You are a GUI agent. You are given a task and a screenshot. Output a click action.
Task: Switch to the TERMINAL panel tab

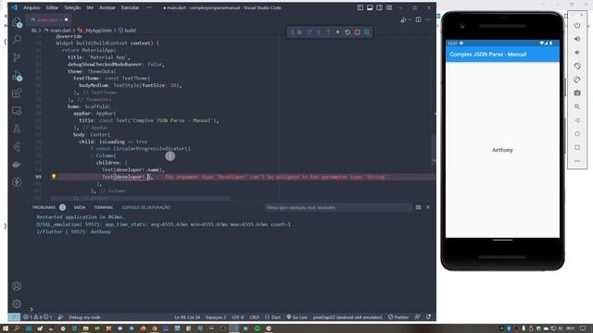[103, 207]
